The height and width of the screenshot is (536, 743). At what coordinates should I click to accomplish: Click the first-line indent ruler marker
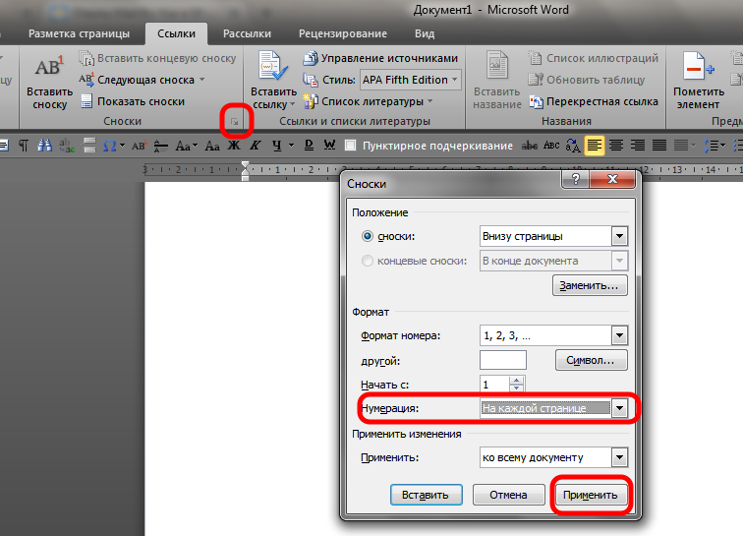(x=245, y=165)
